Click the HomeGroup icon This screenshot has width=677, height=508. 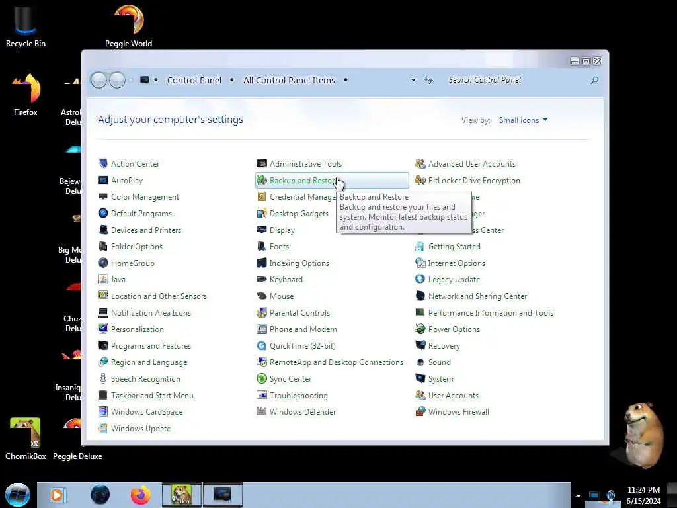click(x=102, y=263)
